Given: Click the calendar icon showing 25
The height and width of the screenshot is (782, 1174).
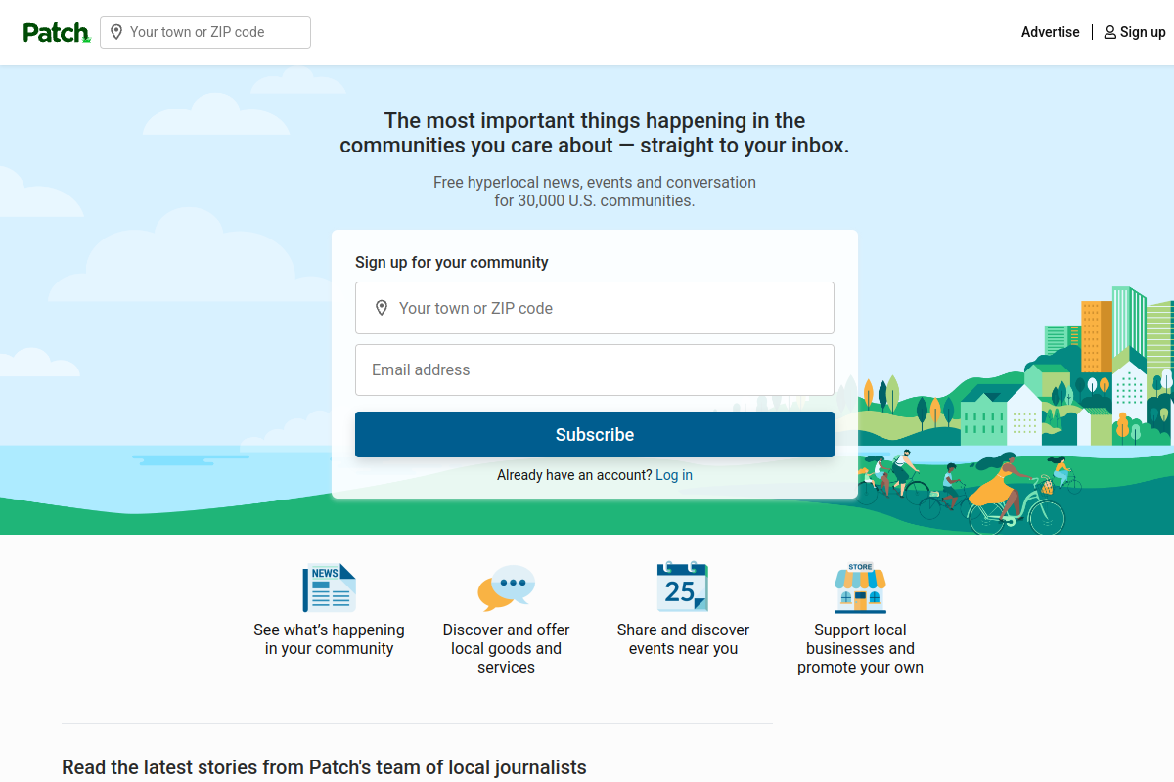Looking at the screenshot, I should tap(682, 586).
